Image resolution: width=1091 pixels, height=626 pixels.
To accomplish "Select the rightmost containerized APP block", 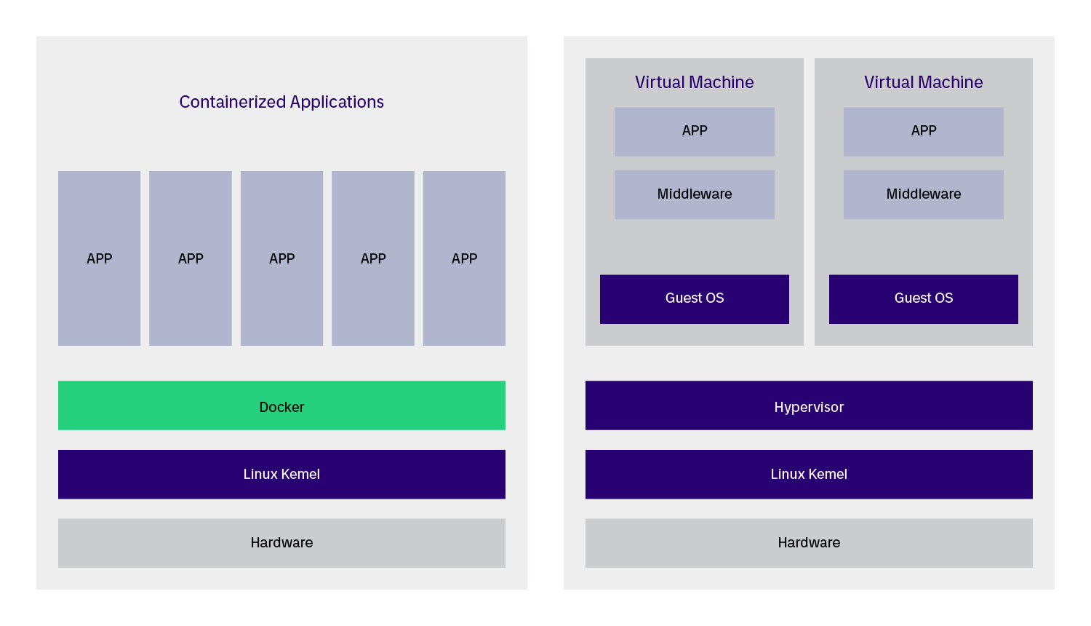I will click(x=464, y=258).
